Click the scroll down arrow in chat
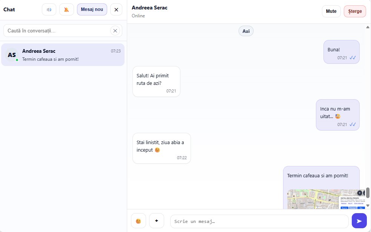The height and width of the screenshot is (232, 371). (368, 206)
